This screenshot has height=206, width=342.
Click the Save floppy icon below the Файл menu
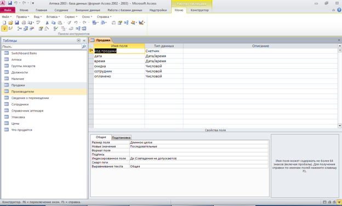point(17,22)
